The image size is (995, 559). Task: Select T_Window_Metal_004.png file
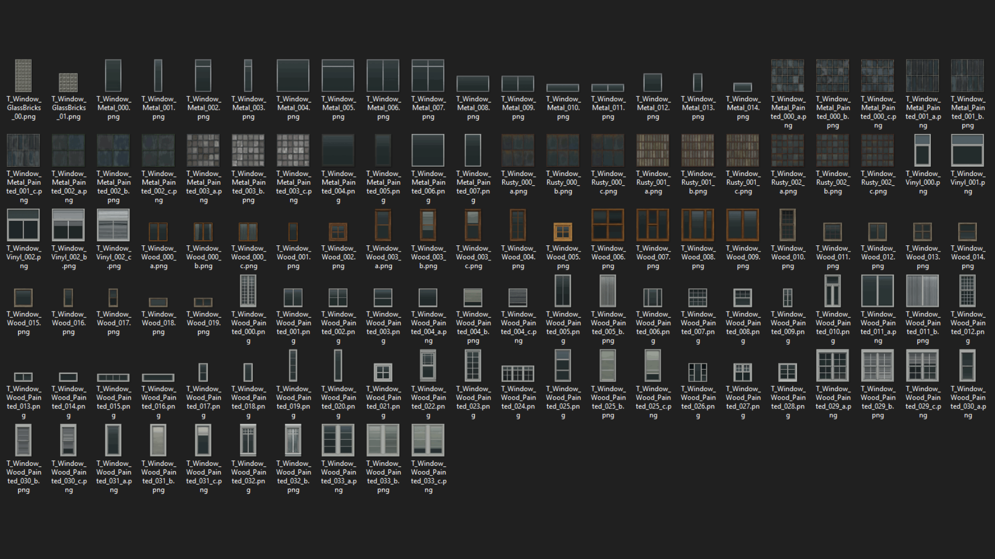click(293, 76)
